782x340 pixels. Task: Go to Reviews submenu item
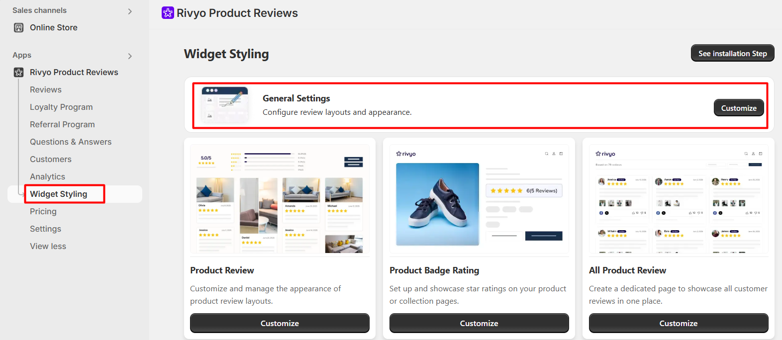(x=46, y=89)
